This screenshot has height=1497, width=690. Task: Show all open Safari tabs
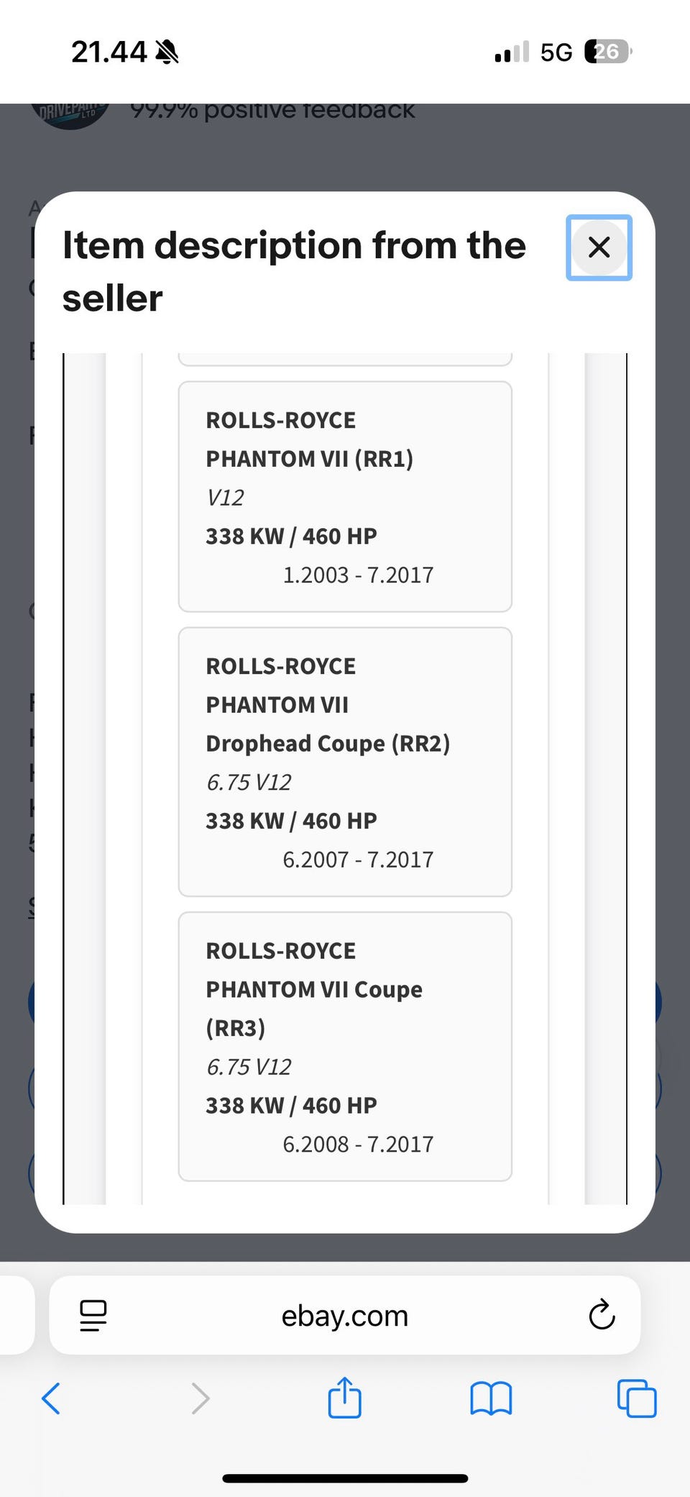[x=637, y=1398]
